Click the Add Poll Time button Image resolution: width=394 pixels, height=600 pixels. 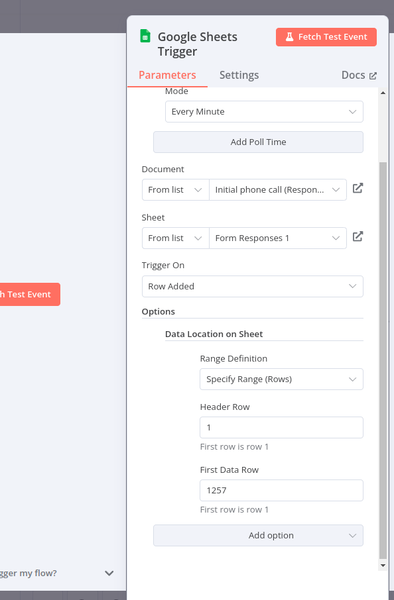point(258,142)
